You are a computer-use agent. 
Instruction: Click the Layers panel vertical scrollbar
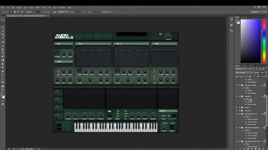[x=267, y=111]
